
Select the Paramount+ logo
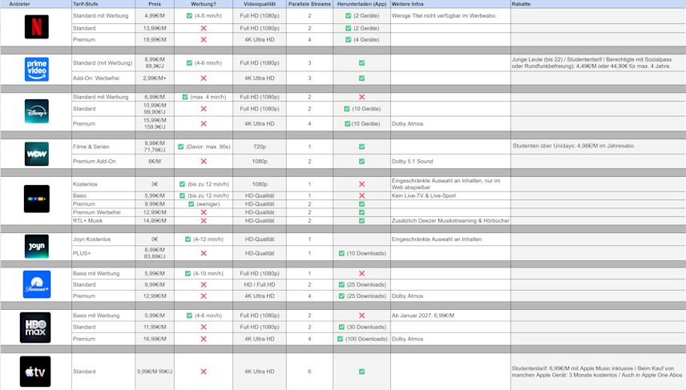coord(37,284)
